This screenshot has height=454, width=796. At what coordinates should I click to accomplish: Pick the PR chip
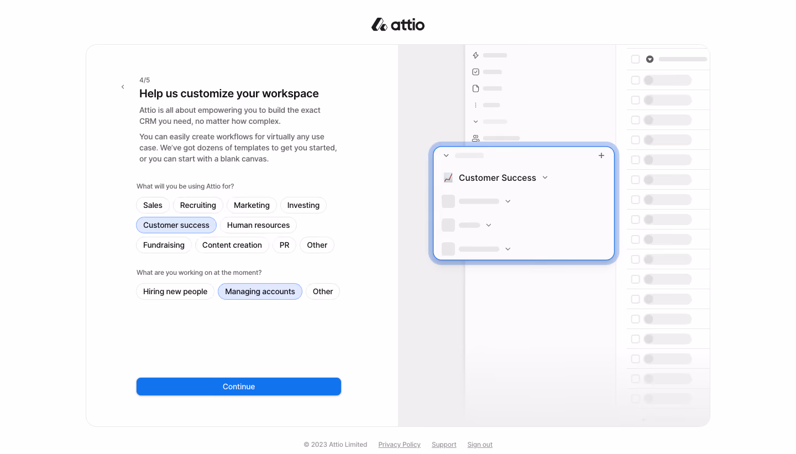coord(284,245)
